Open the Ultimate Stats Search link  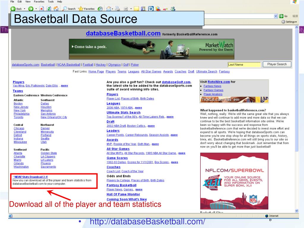click(x=123, y=113)
